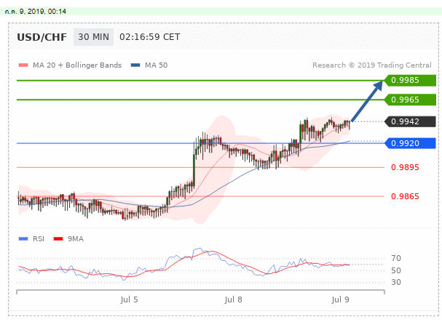442x322 pixels.
Task: Click the 0.9942 current price tag
Action: coord(411,121)
